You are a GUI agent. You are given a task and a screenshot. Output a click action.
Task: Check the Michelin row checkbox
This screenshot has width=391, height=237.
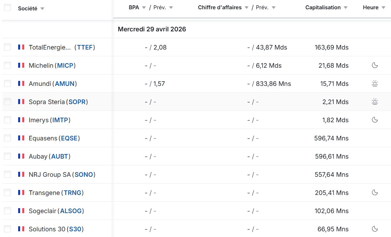coord(7,65)
